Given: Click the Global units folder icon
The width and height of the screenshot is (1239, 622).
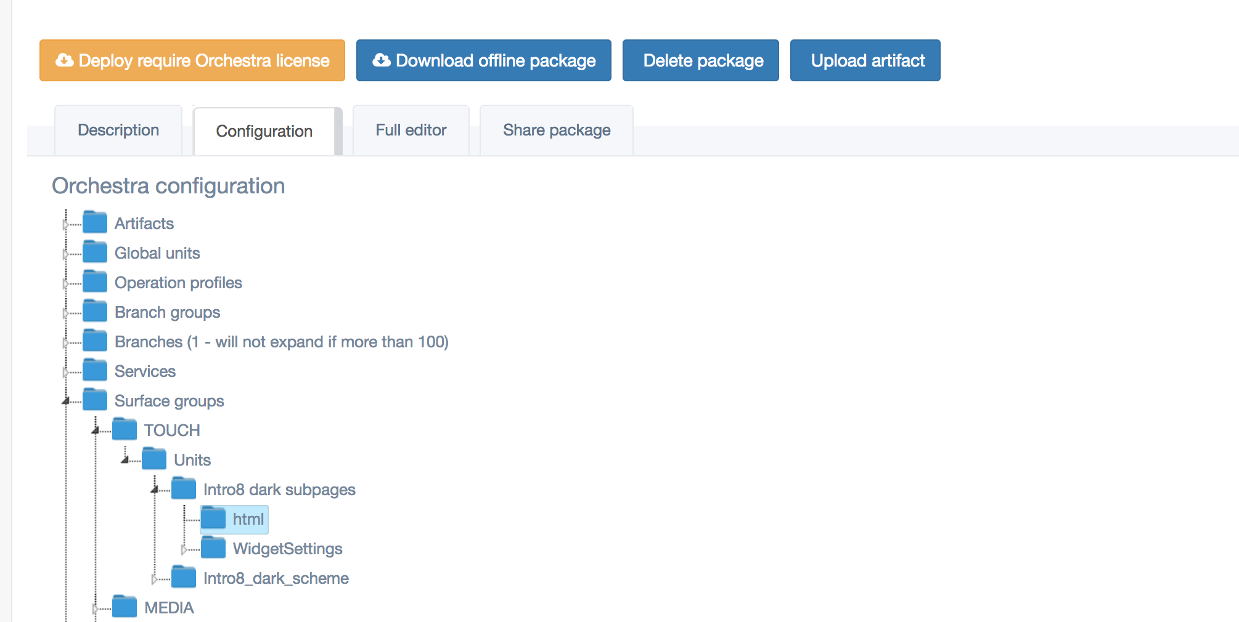Looking at the screenshot, I should [x=95, y=252].
